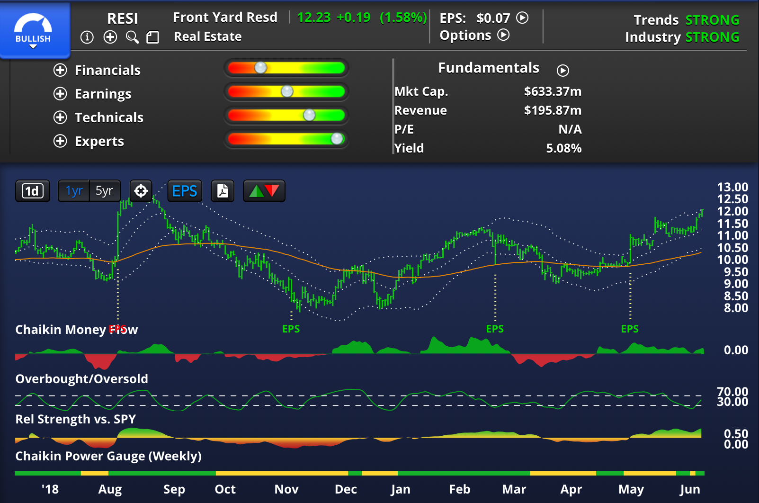Open Fundamentals details arrow
The height and width of the screenshot is (503, 759).
(563, 71)
